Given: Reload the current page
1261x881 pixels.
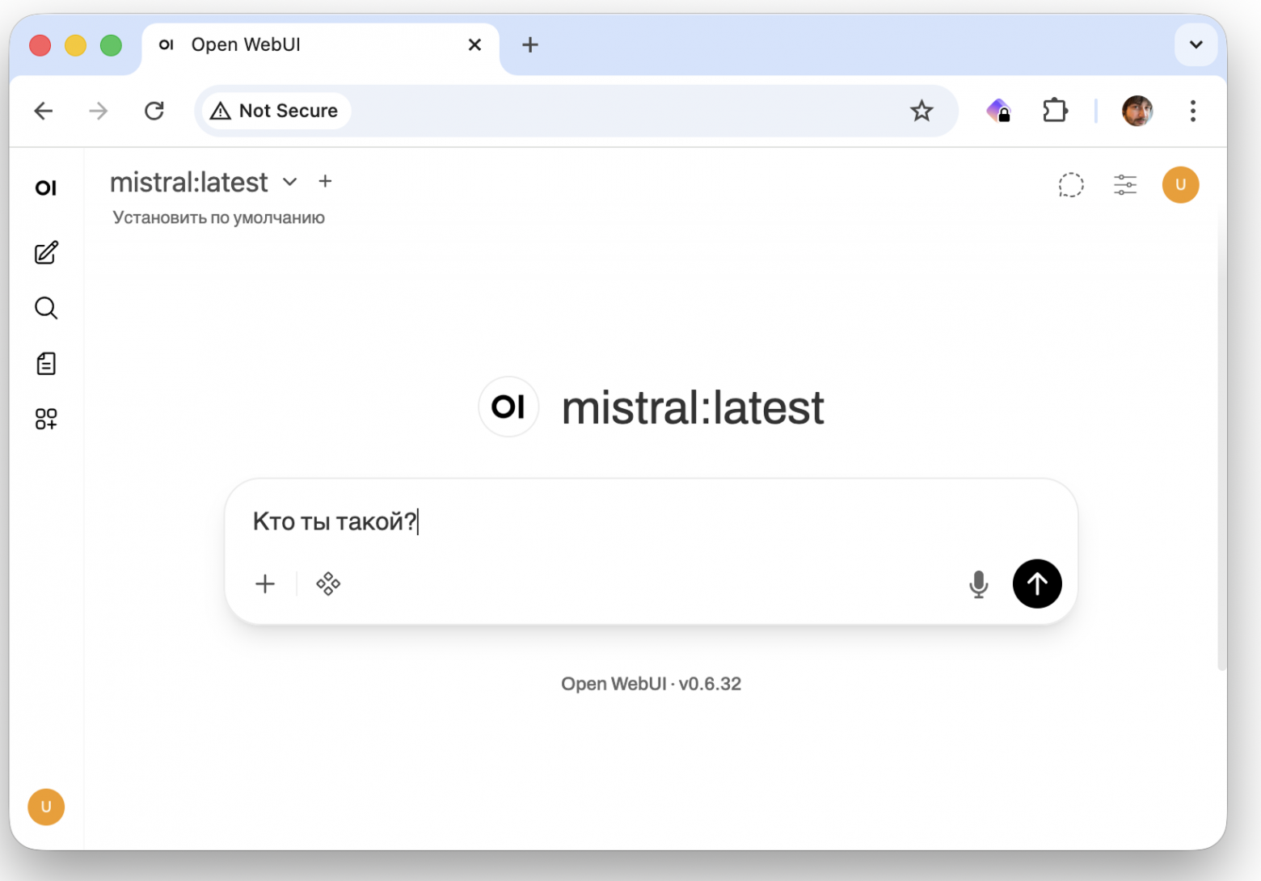Looking at the screenshot, I should click(154, 111).
